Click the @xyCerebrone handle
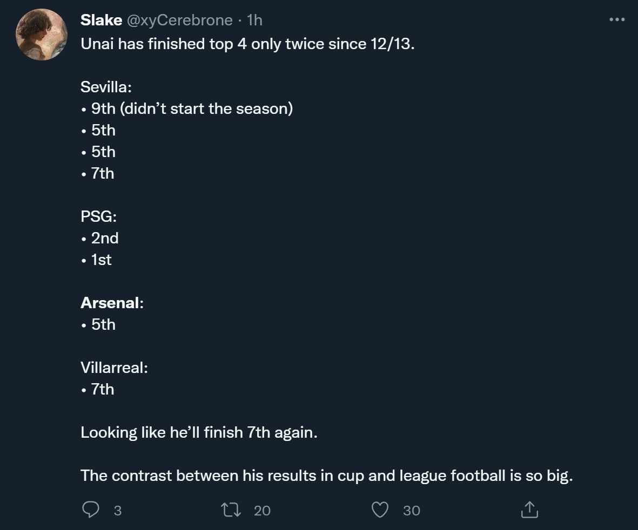Screen dimensions: 638x530 [x=180, y=21]
